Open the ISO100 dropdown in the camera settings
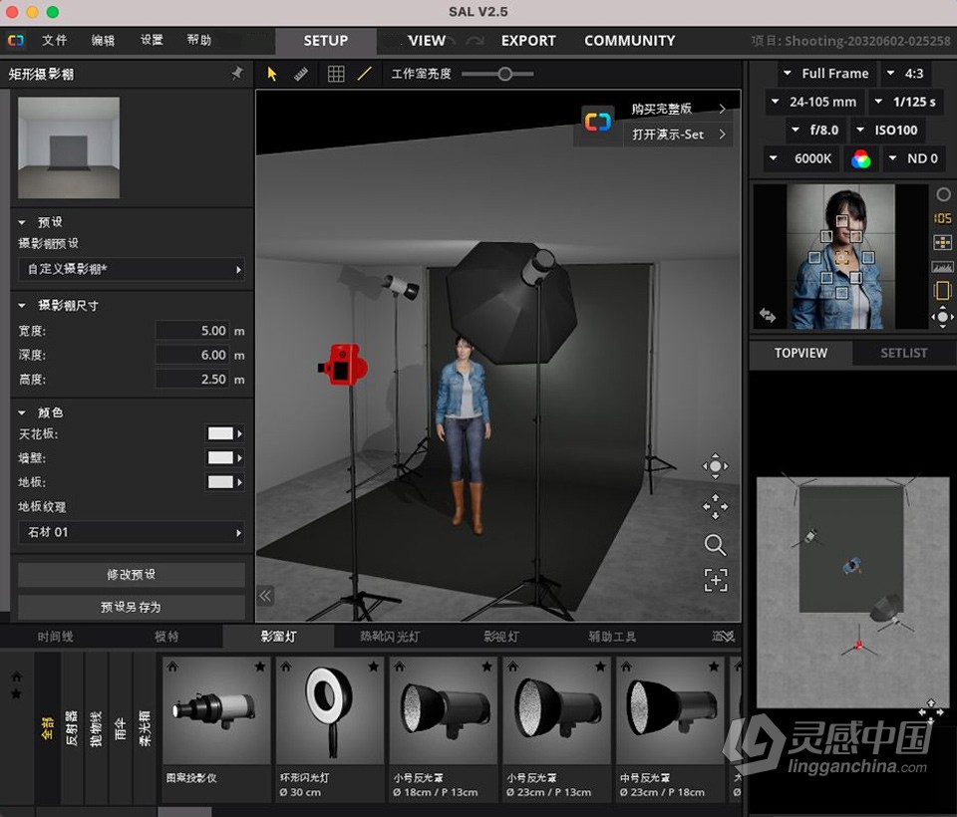The height and width of the screenshot is (817, 957). tap(887, 130)
